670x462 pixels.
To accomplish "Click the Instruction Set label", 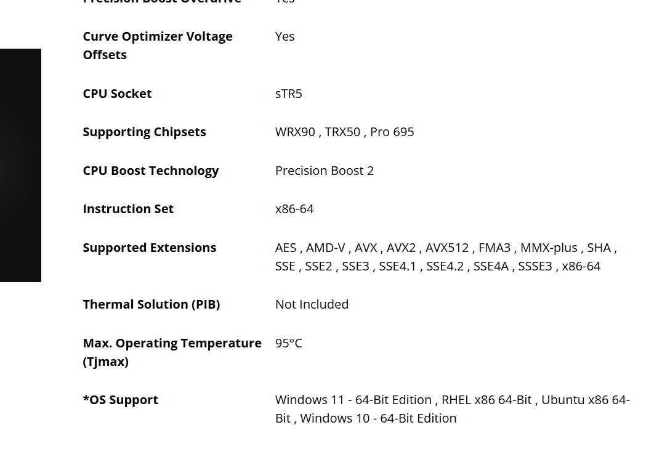I will 128,209.
